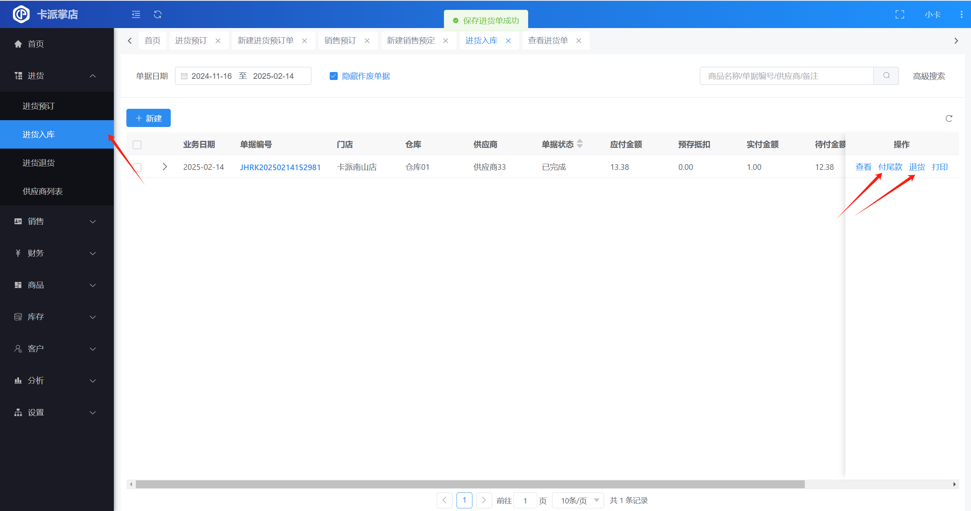
Task: Click the 新建 button
Action: coord(148,118)
